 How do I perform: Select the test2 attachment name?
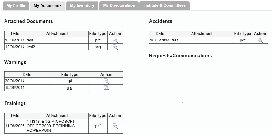click(x=31, y=47)
